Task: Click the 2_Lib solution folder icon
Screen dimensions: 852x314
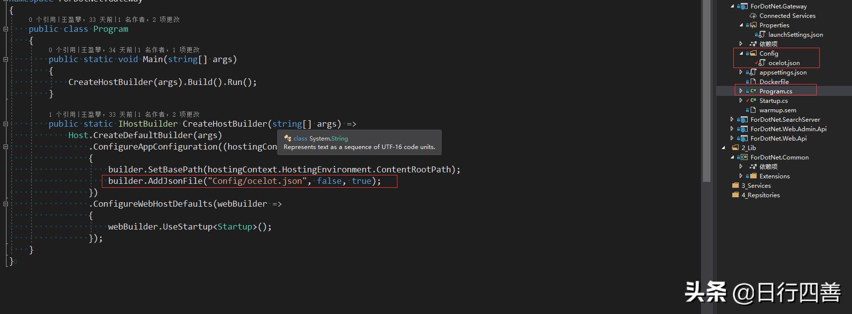Action: tap(735, 148)
